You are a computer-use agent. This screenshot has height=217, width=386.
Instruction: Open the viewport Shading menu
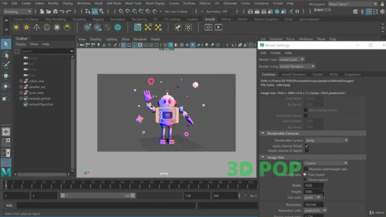[x=95, y=39]
